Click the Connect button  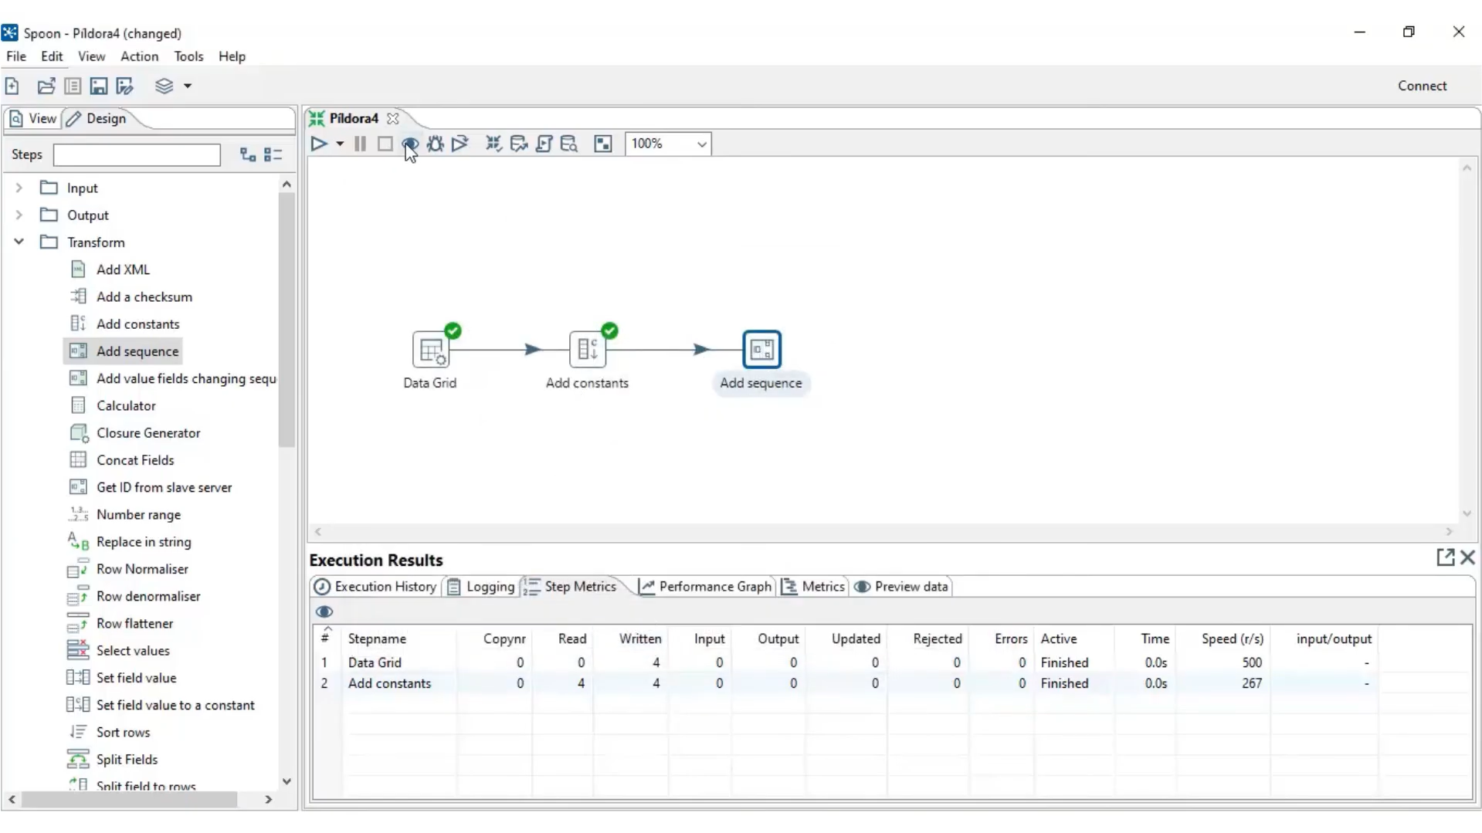pos(1423,85)
